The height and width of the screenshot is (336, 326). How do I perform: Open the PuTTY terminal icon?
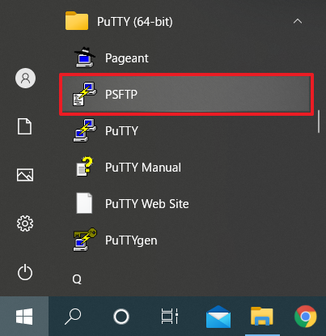[85, 130]
